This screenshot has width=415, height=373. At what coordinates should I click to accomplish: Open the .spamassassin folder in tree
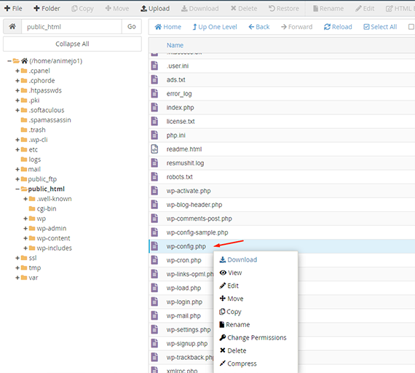tap(46, 120)
